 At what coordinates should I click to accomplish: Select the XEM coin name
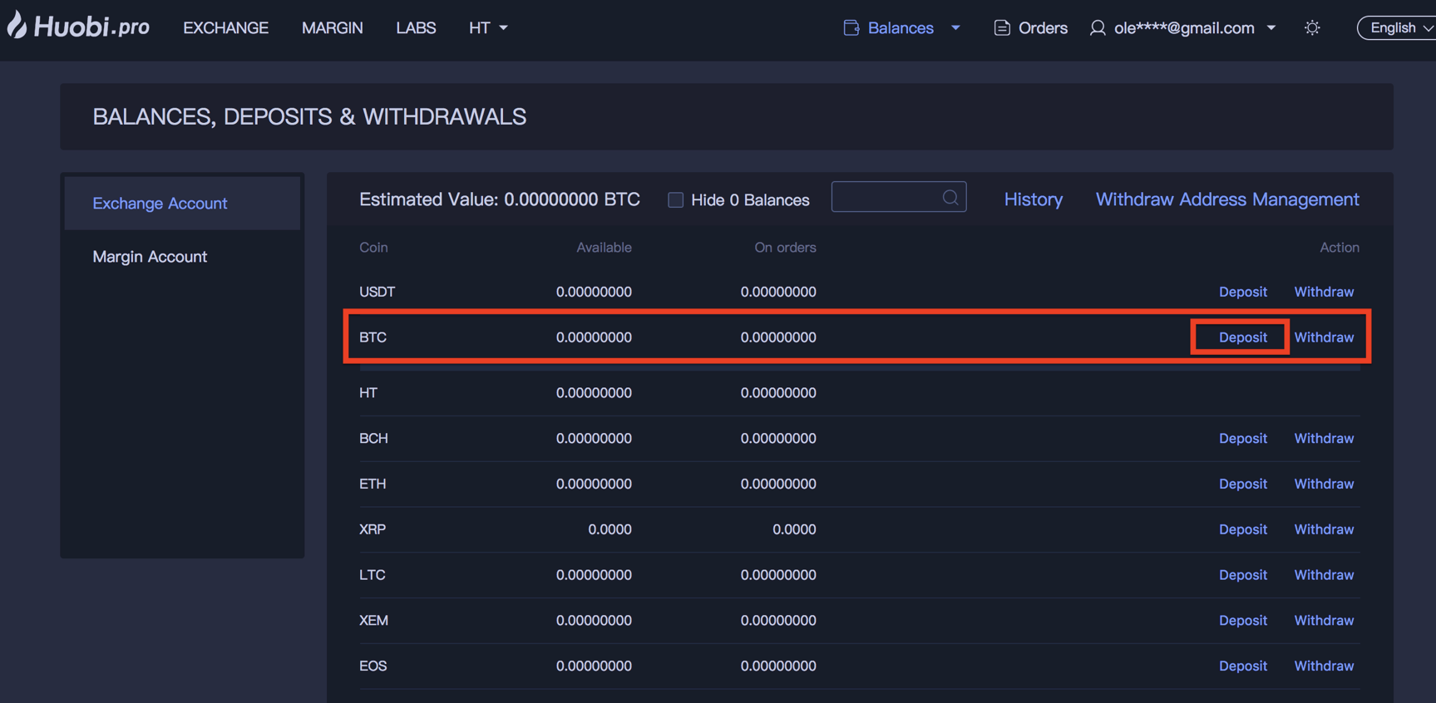click(373, 621)
